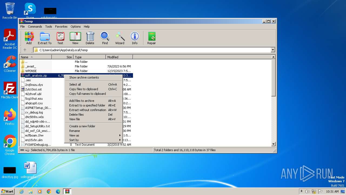Viewport: 346px width, 195px height.
Task: Click the Extract To toolbar icon
Action: pyautogui.click(x=45, y=38)
